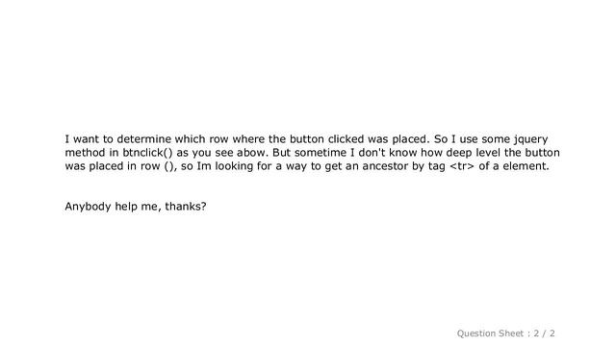Click the empty parentheses after 'row'
The height and width of the screenshot is (346, 616).
click(168, 166)
